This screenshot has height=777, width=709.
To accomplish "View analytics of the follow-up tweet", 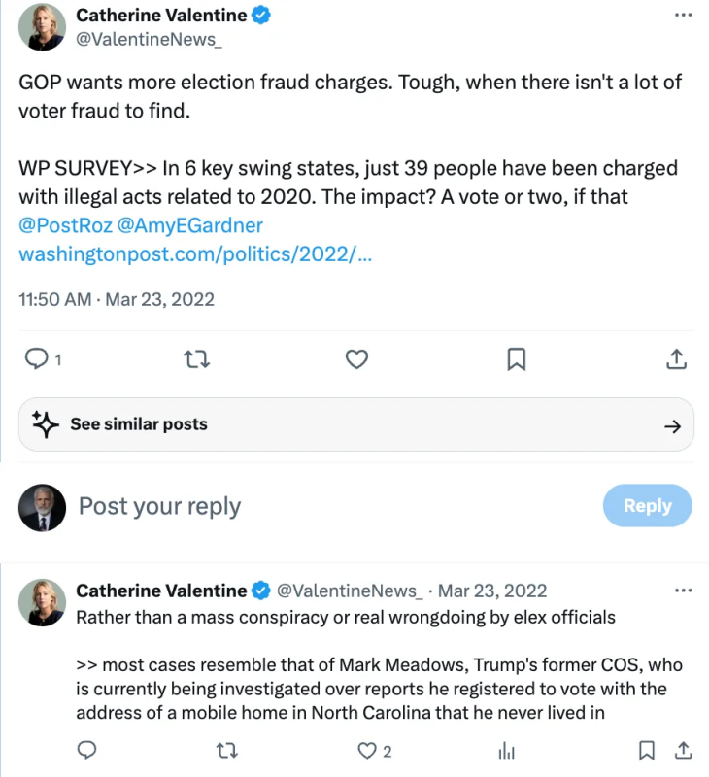I will point(506,750).
